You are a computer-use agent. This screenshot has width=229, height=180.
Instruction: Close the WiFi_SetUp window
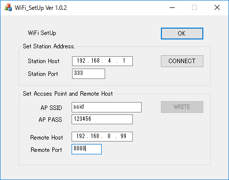point(217,7)
